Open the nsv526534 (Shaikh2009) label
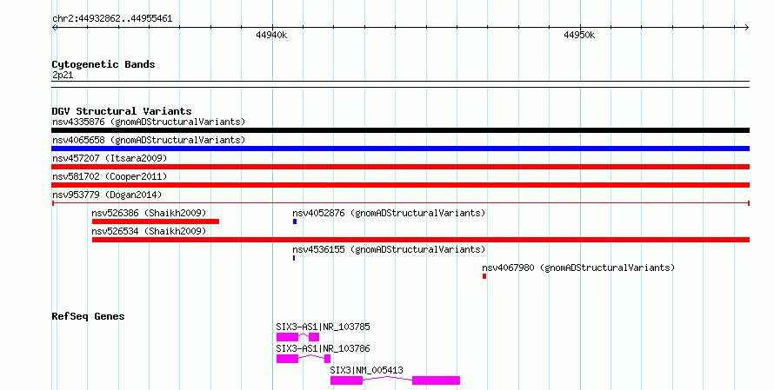 point(149,231)
